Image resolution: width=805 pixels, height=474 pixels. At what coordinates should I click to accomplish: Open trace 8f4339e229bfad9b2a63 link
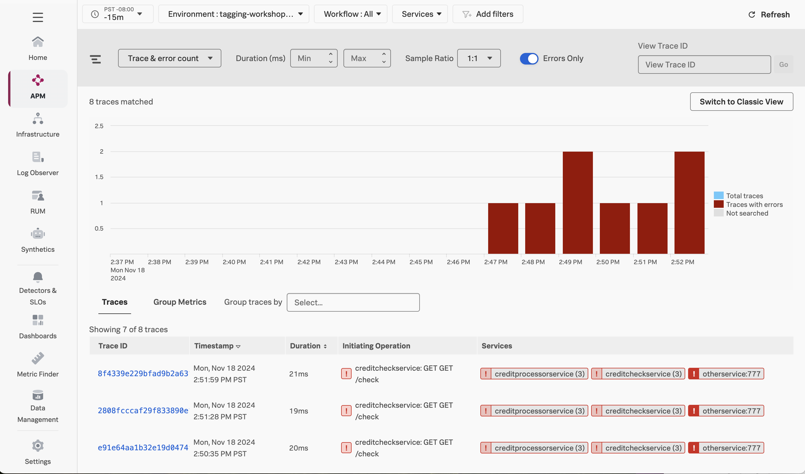point(143,374)
